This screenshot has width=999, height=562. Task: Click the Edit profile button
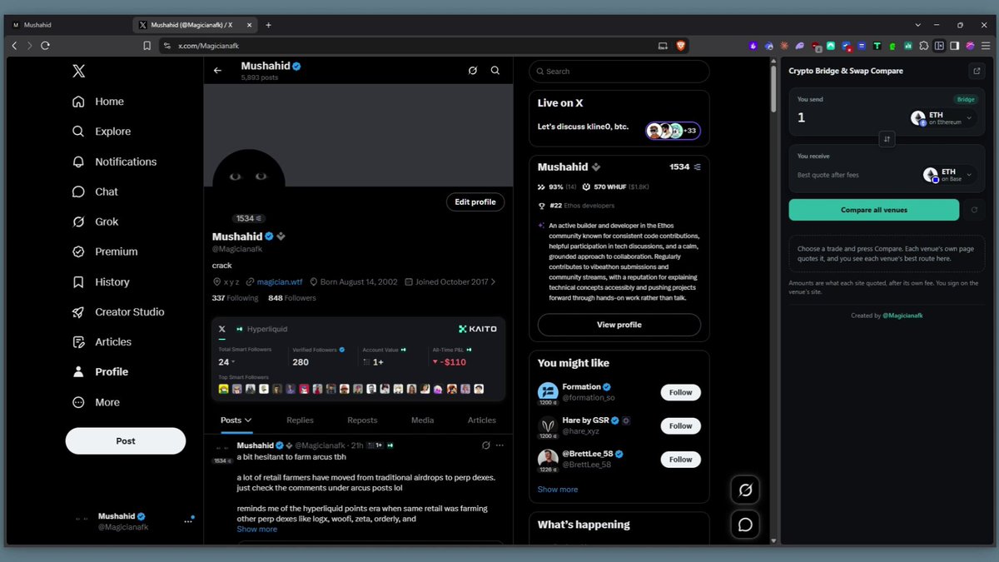click(x=475, y=201)
